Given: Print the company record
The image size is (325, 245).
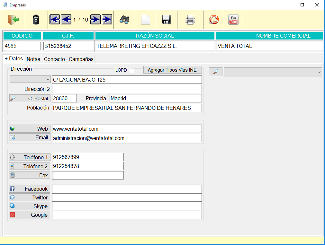Looking at the screenshot, I should pos(190,20).
